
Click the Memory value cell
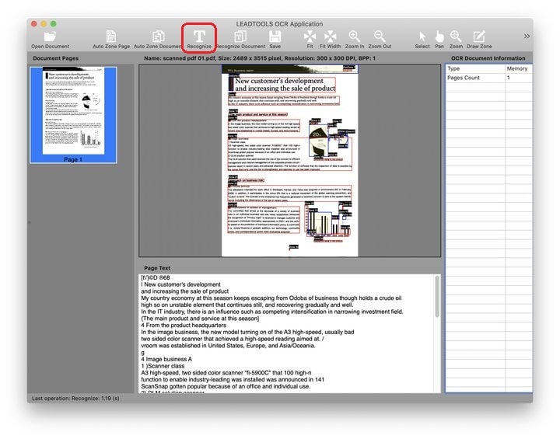click(x=517, y=68)
